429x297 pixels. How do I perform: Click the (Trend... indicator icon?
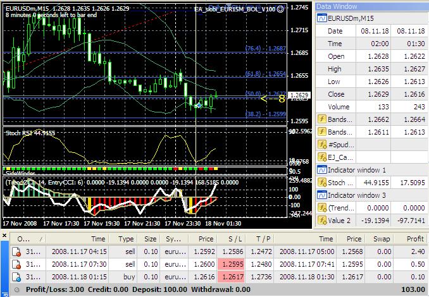click(x=322, y=208)
